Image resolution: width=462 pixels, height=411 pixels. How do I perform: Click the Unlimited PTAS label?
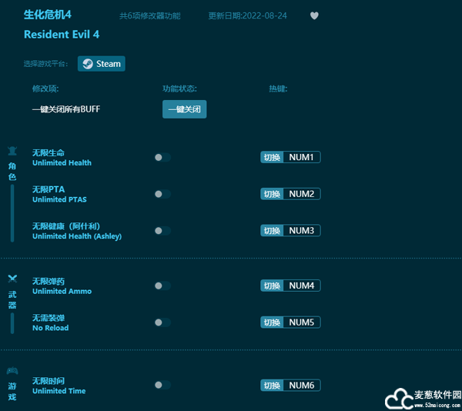(59, 199)
